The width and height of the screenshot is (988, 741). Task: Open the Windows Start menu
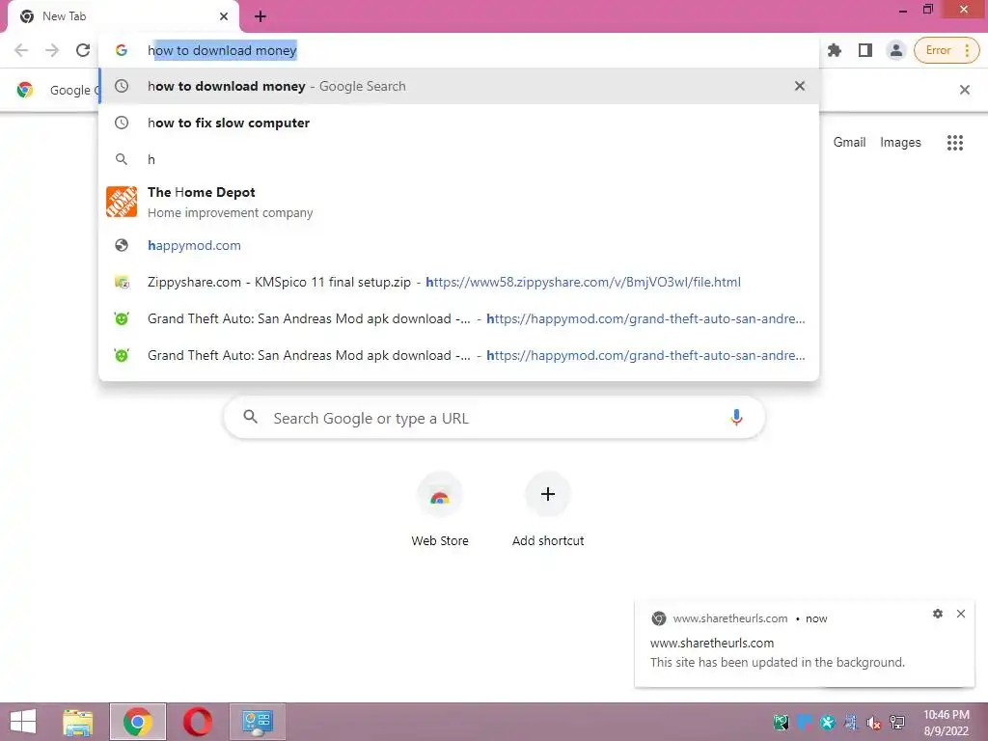[23, 722]
